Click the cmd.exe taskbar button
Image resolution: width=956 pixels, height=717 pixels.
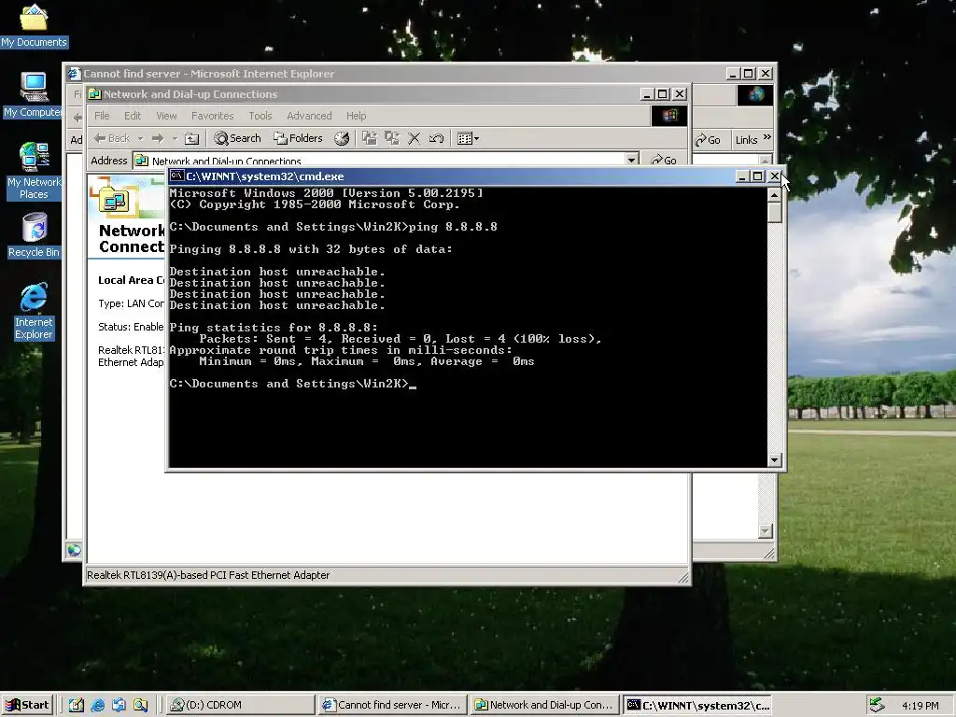point(696,705)
